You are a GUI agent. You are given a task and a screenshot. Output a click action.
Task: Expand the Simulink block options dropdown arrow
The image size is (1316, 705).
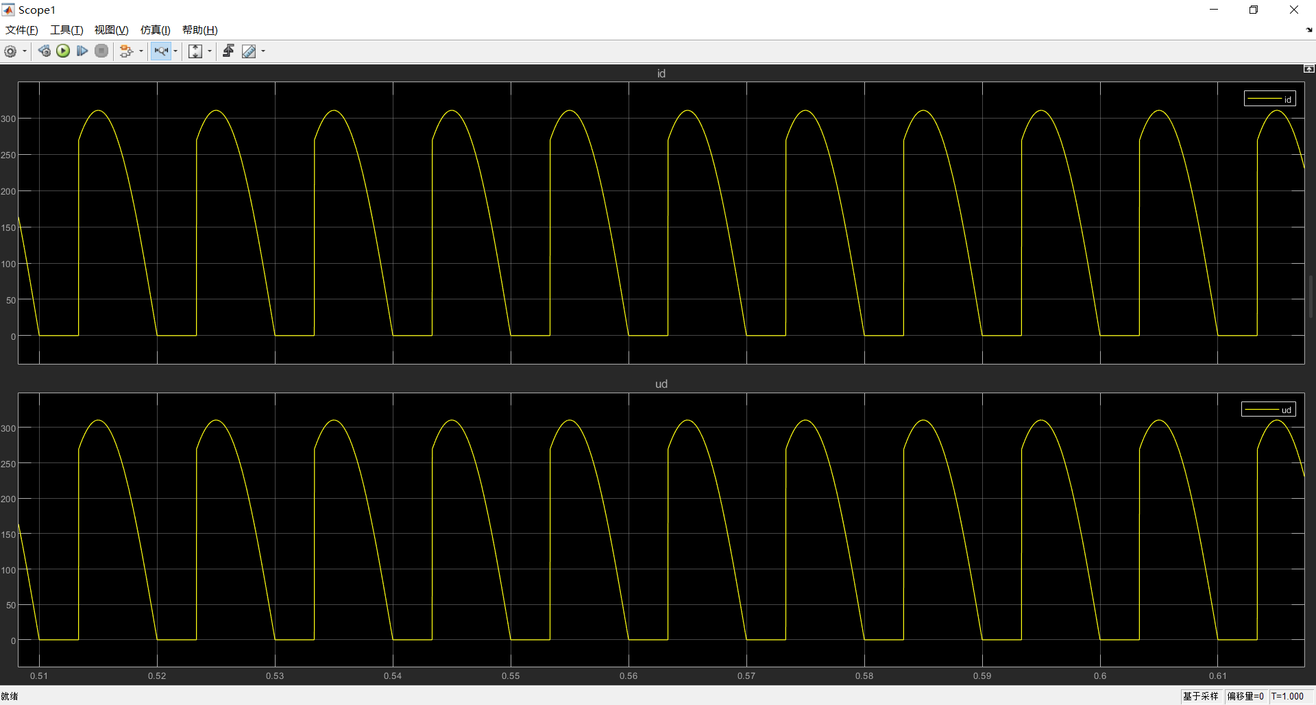pos(141,51)
